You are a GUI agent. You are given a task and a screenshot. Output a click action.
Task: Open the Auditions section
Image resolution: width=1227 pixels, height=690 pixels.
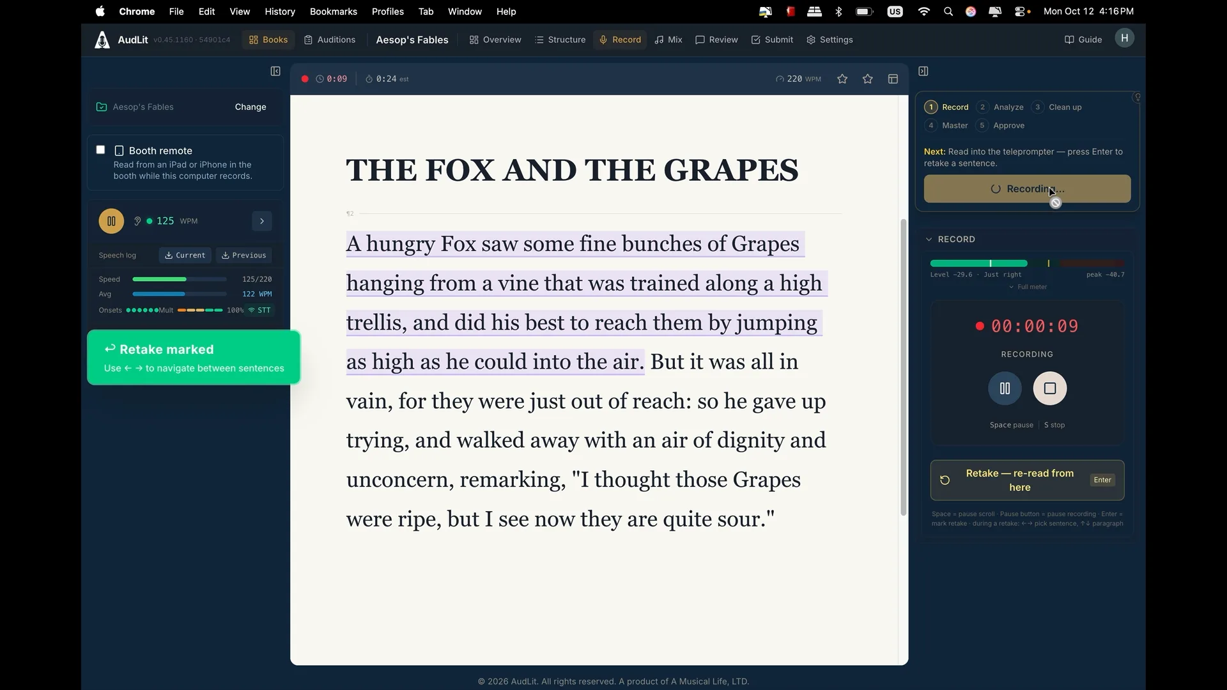point(330,40)
